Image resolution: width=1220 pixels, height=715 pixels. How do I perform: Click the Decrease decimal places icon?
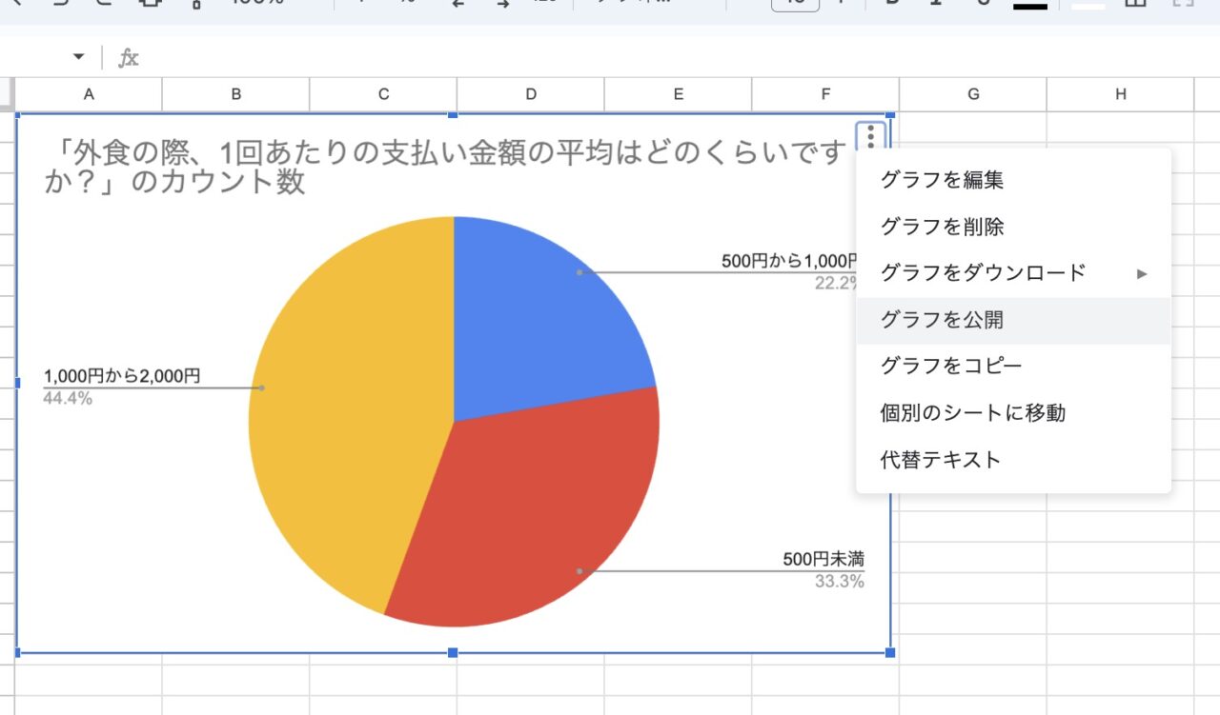pos(456,5)
